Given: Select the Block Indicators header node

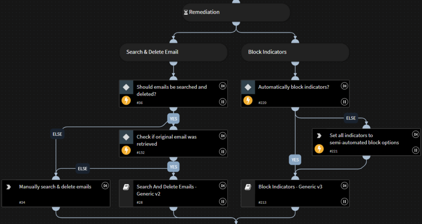Looking at the screenshot, I should [295, 52].
